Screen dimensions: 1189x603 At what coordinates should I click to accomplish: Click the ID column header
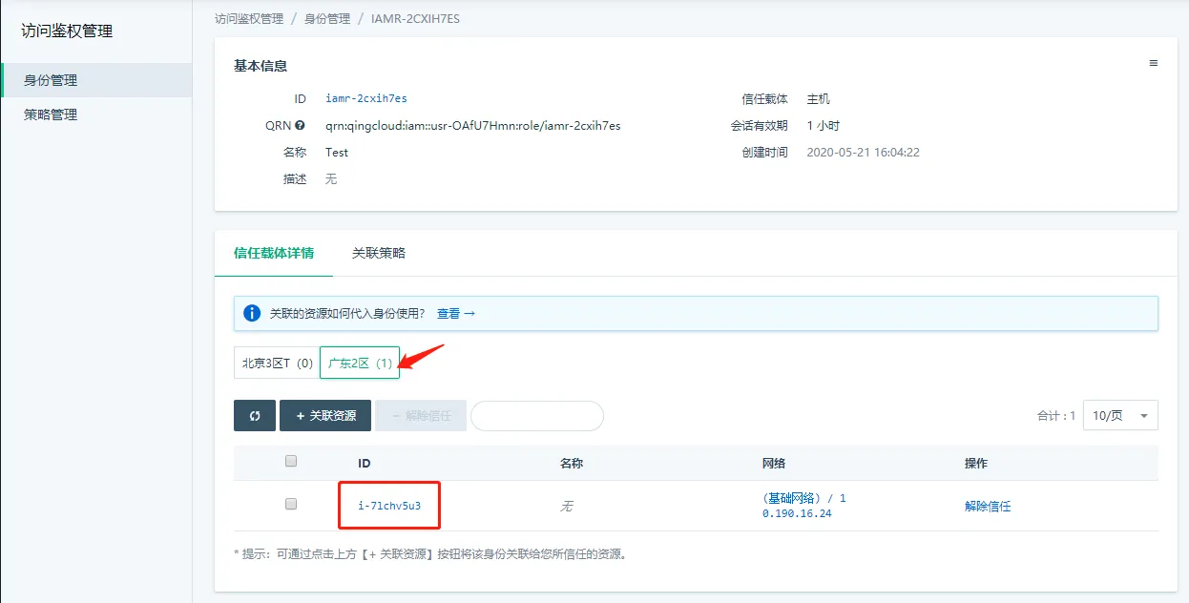click(x=365, y=463)
